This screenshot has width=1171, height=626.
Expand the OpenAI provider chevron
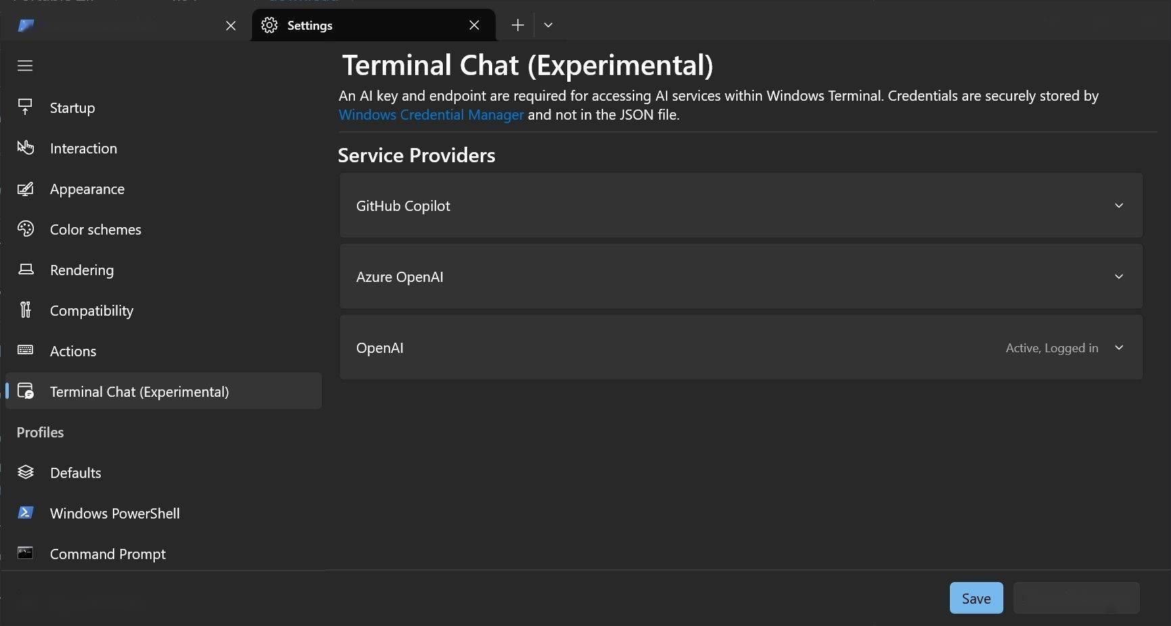(1119, 347)
